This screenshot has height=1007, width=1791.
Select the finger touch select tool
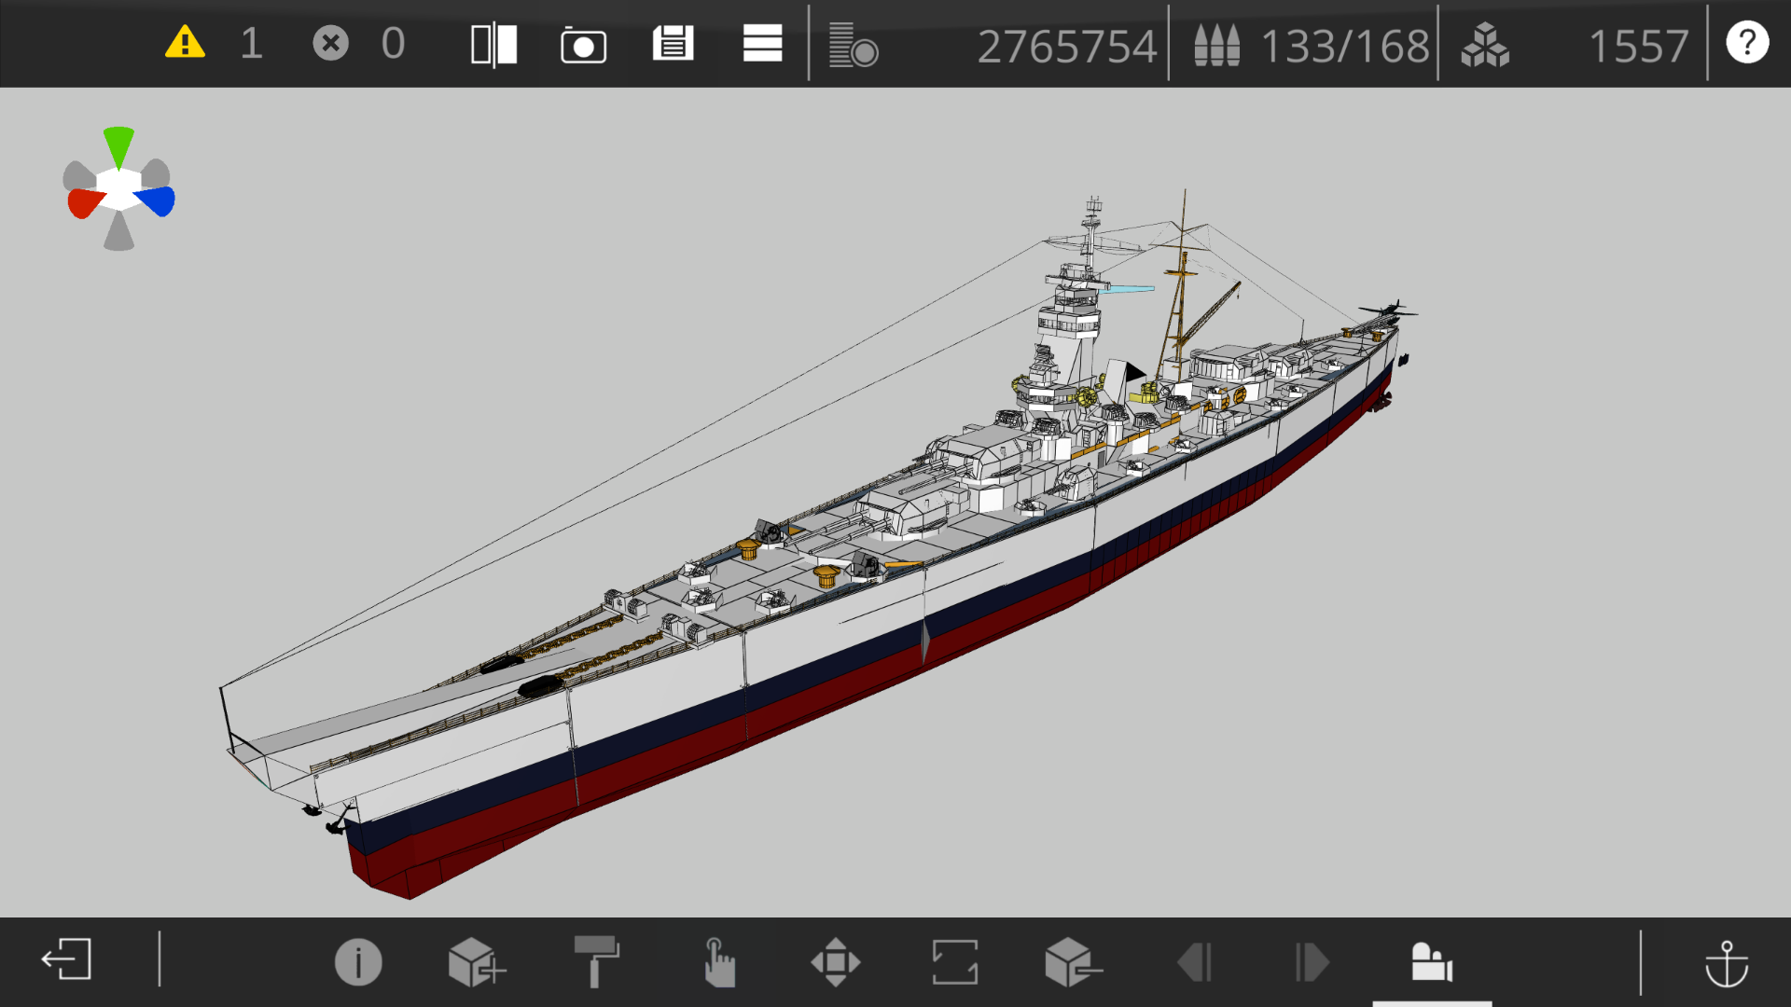pos(718,961)
